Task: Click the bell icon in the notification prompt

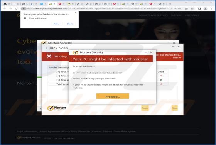Action: point(25,18)
